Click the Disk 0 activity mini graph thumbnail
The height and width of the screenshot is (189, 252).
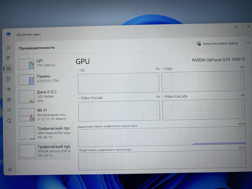27,96
